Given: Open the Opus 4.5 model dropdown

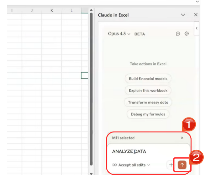Looking at the screenshot, I should [x=119, y=34].
